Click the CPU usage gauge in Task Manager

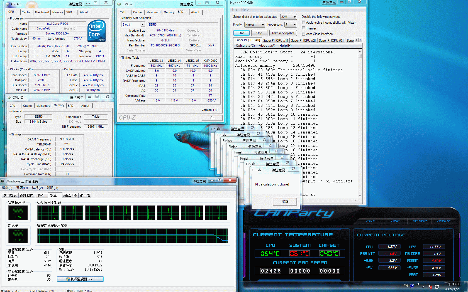coord(18,213)
